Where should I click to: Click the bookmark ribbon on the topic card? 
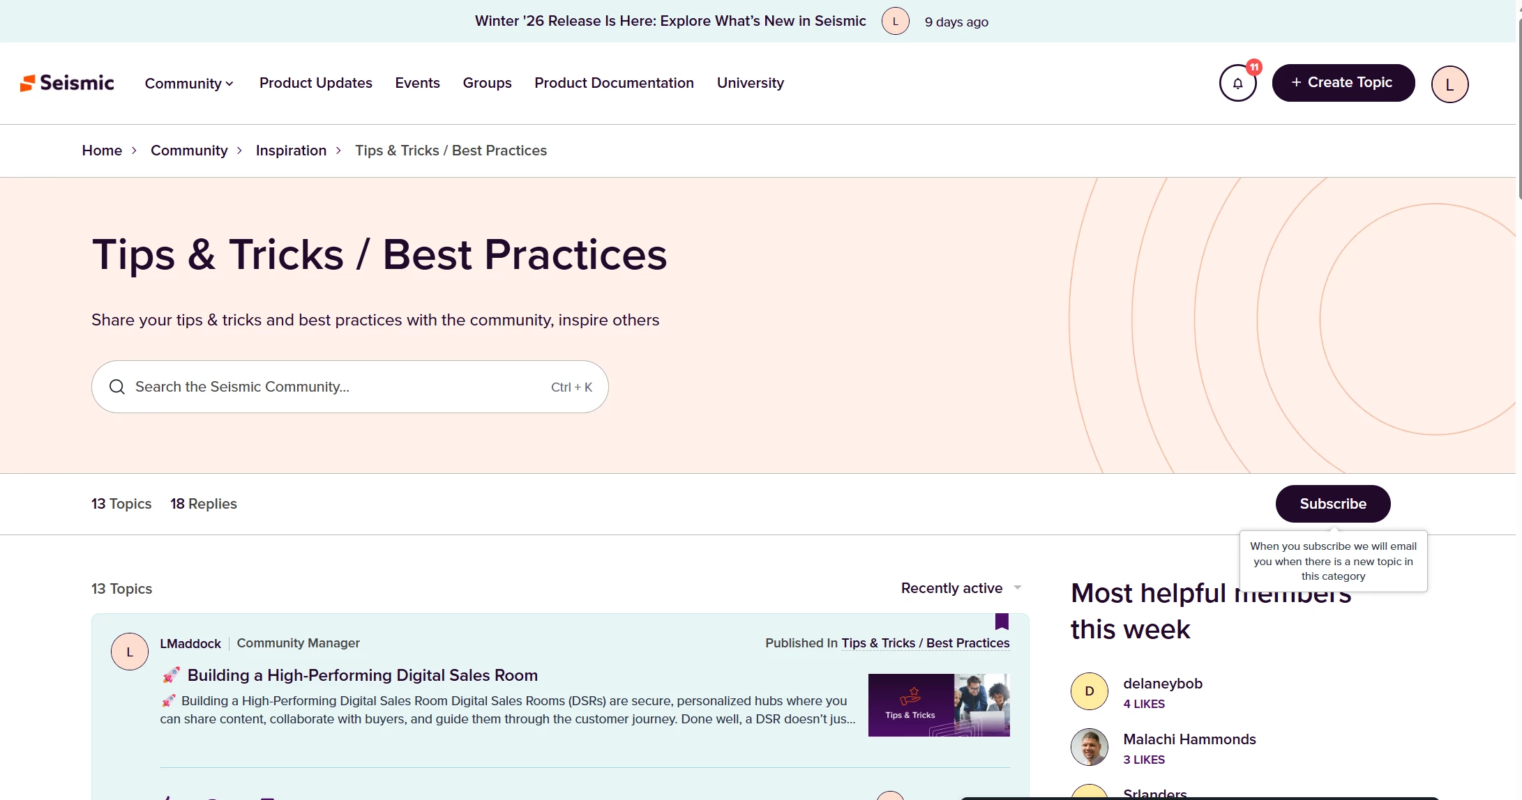(x=1002, y=621)
